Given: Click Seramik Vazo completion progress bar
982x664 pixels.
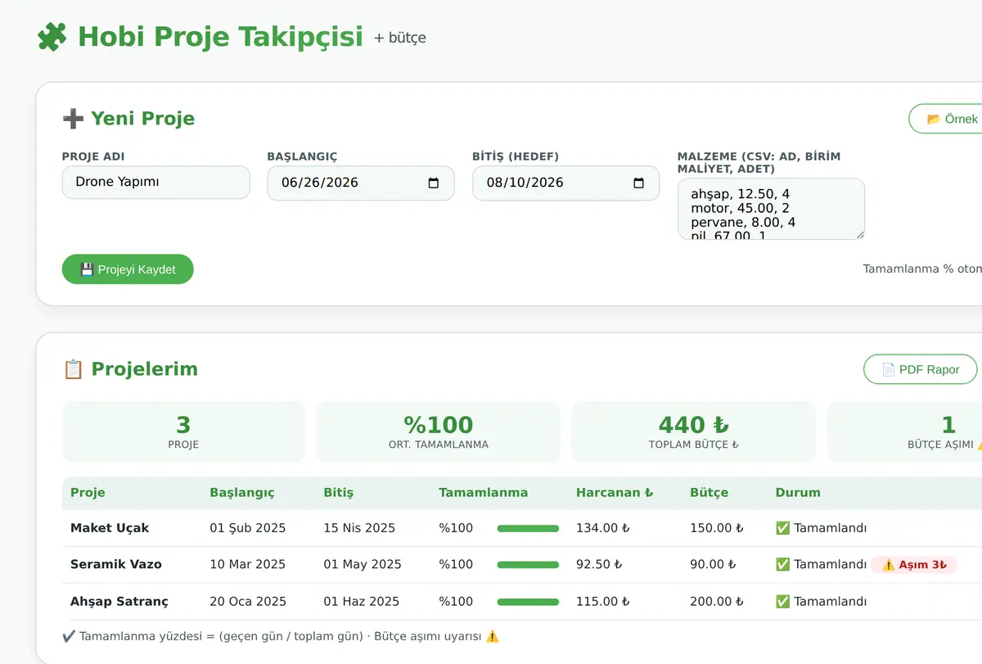Looking at the screenshot, I should tap(528, 565).
